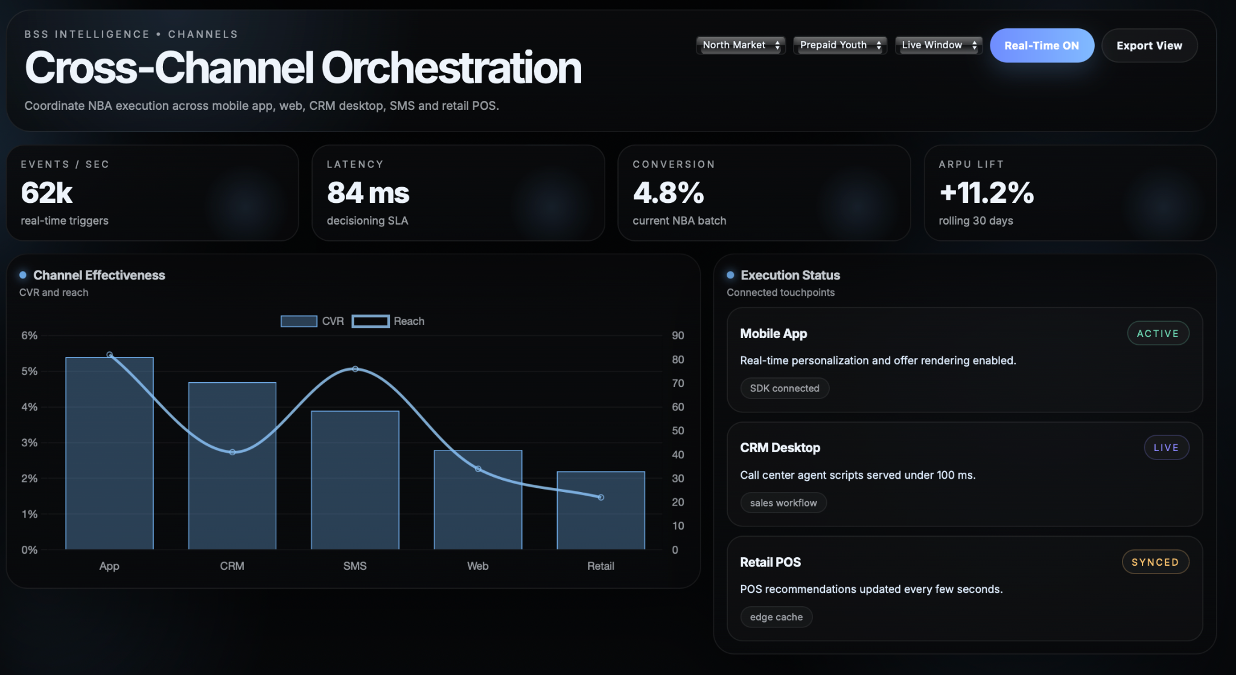Open the Latency 84 ms card
1236x675 pixels.
457,193
